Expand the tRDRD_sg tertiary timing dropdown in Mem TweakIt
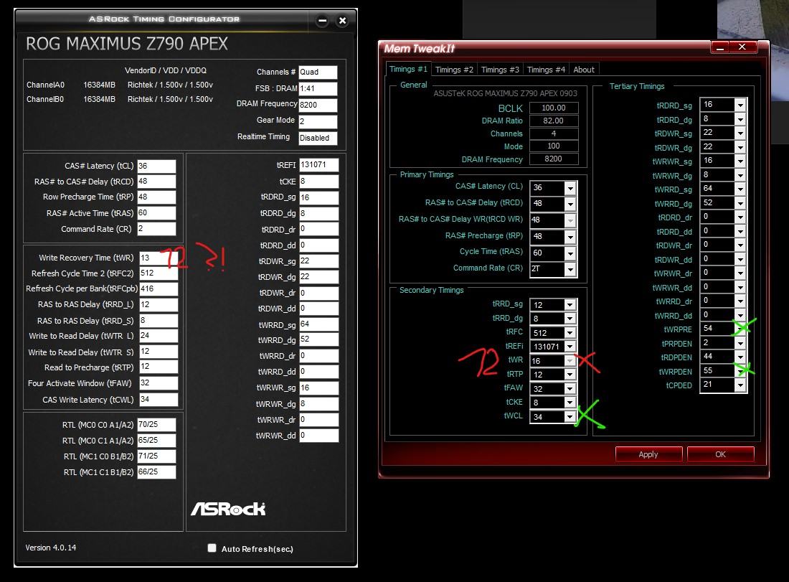Screen dimensions: 789x582 click(740, 105)
